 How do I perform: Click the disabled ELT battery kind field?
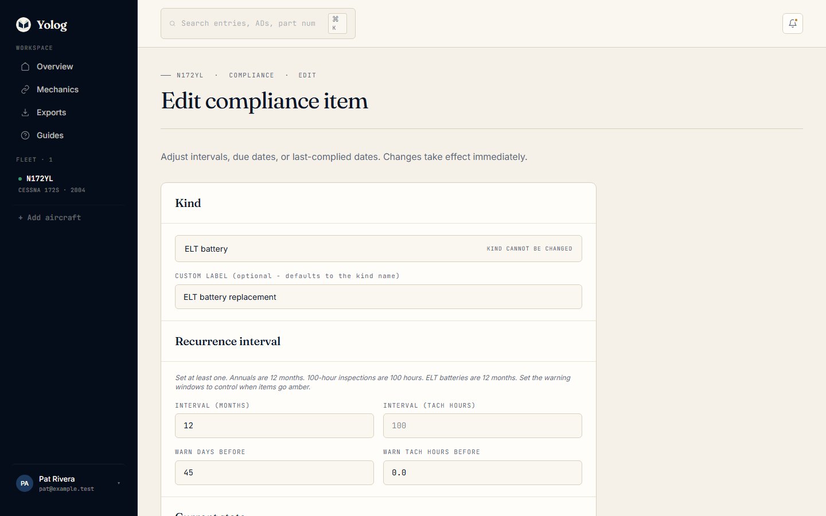379,249
